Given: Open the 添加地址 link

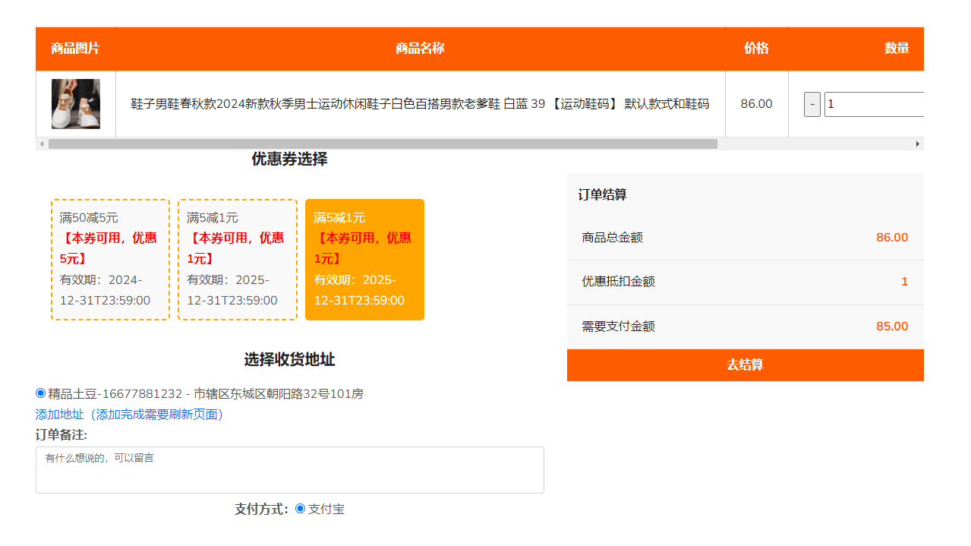Looking at the screenshot, I should tap(129, 415).
